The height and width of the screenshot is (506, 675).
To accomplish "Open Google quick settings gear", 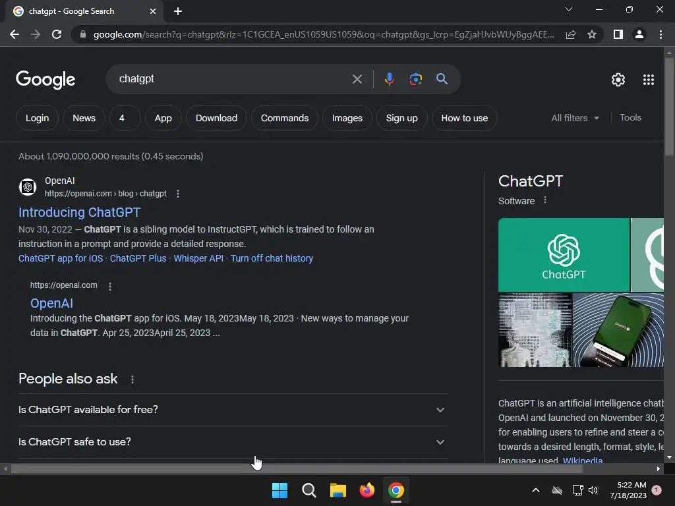I will pos(618,80).
